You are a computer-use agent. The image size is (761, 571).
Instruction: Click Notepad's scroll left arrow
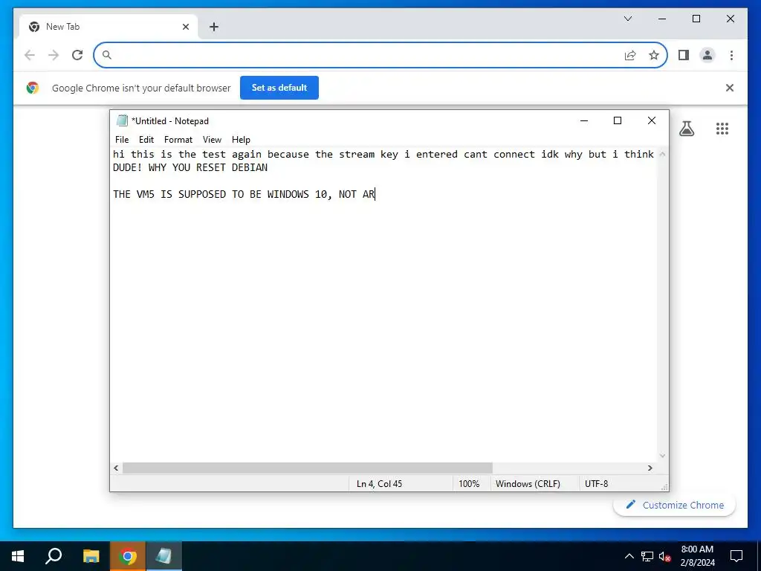click(116, 468)
